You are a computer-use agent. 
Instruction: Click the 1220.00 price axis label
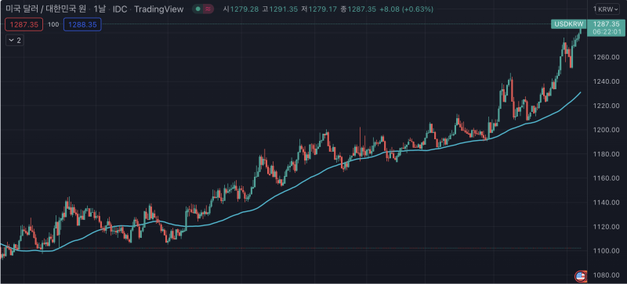point(607,106)
